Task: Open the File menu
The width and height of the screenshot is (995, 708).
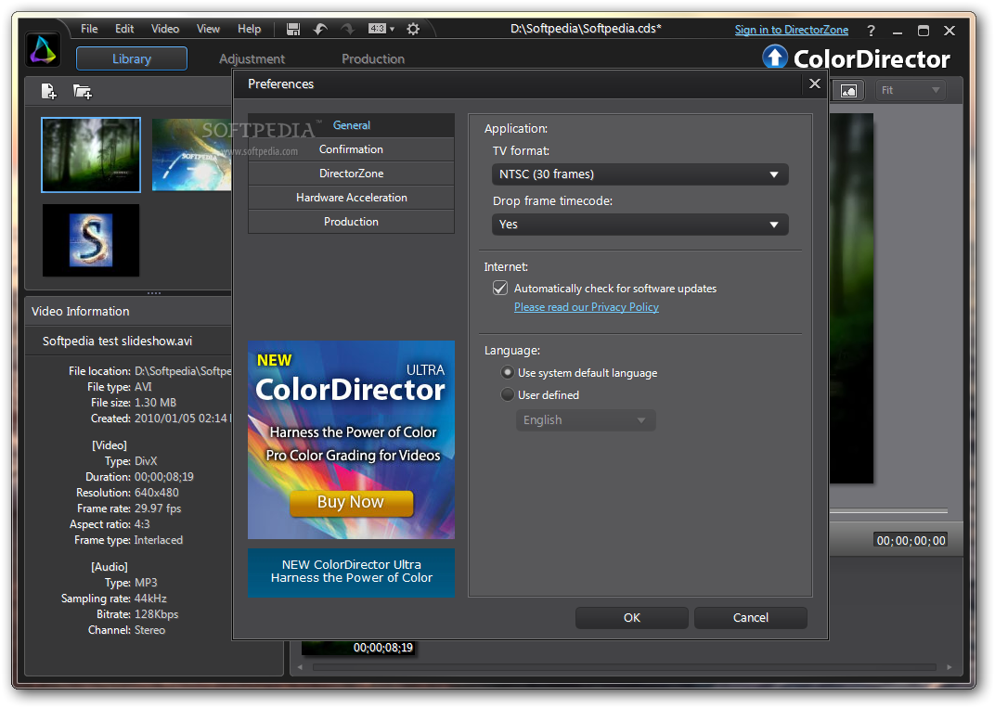Action: tap(89, 29)
